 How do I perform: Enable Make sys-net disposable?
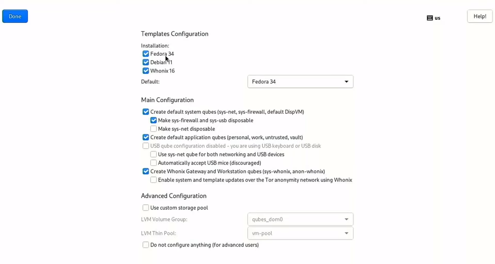coord(153,129)
